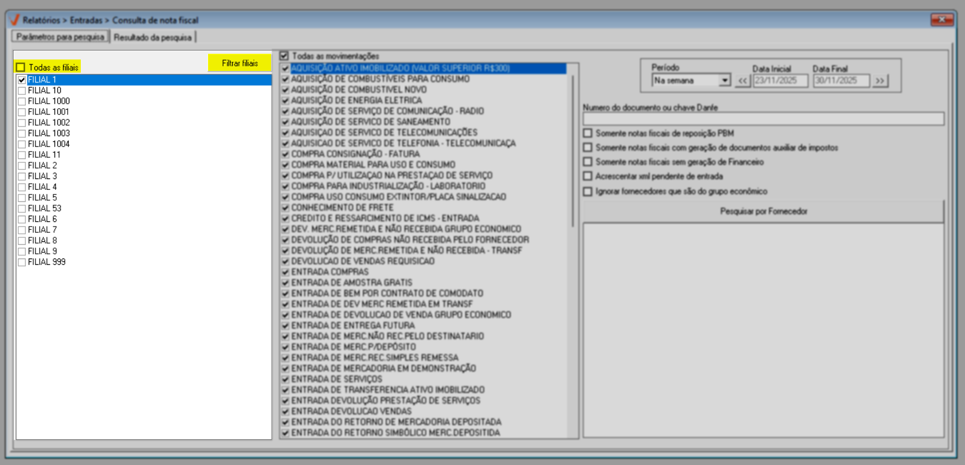Select DEVOLUCAO DE VENDAS REQUISICAO row

click(x=363, y=261)
